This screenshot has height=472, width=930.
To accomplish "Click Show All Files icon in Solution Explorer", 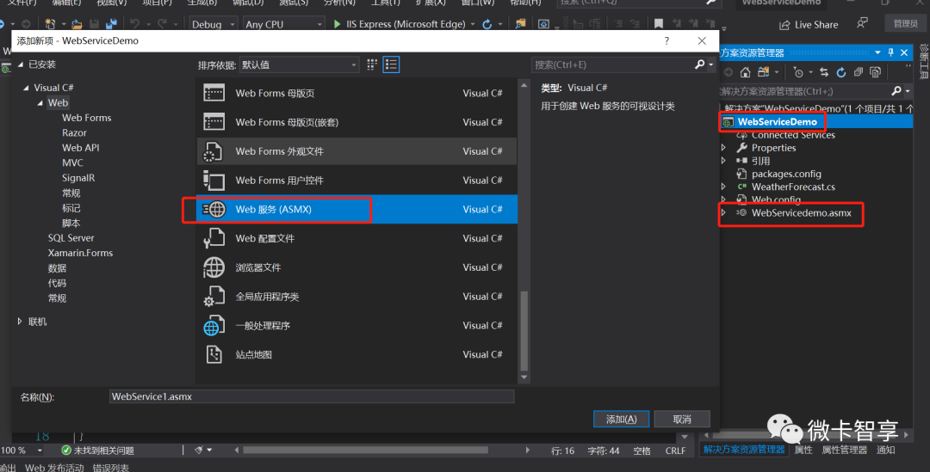I will point(876,72).
